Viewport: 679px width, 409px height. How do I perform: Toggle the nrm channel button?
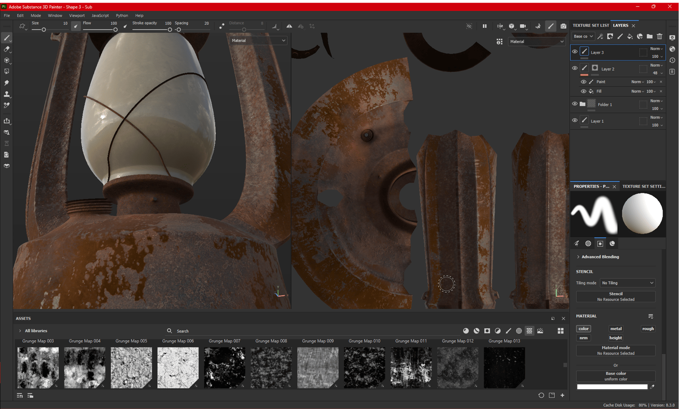tap(584, 338)
